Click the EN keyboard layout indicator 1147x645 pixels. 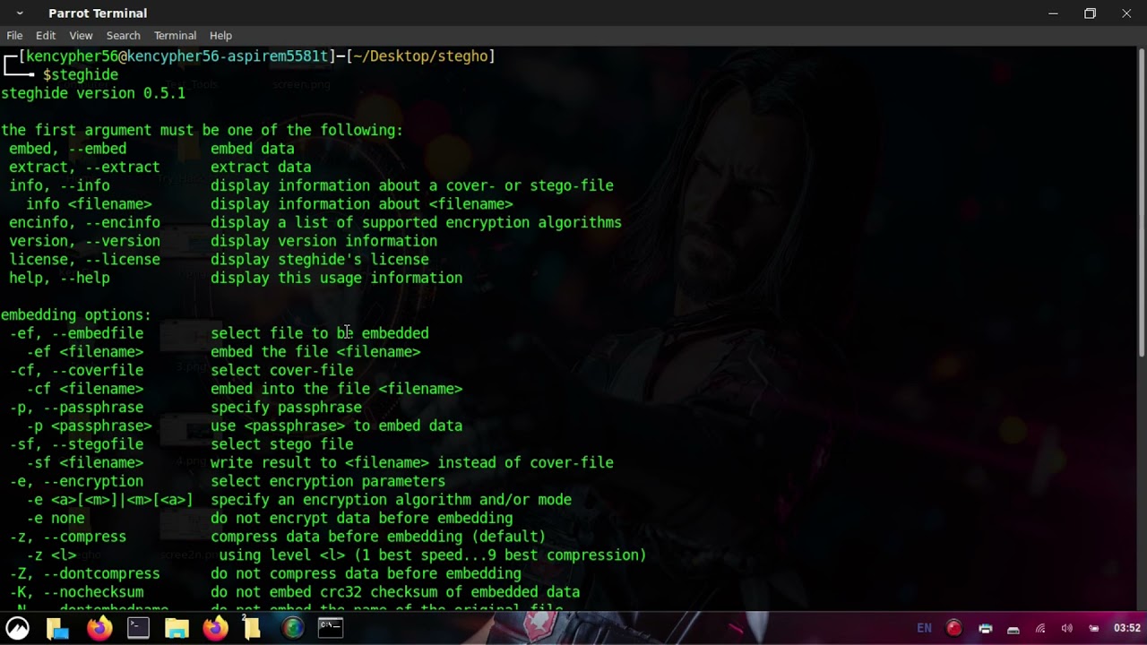click(925, 628)
